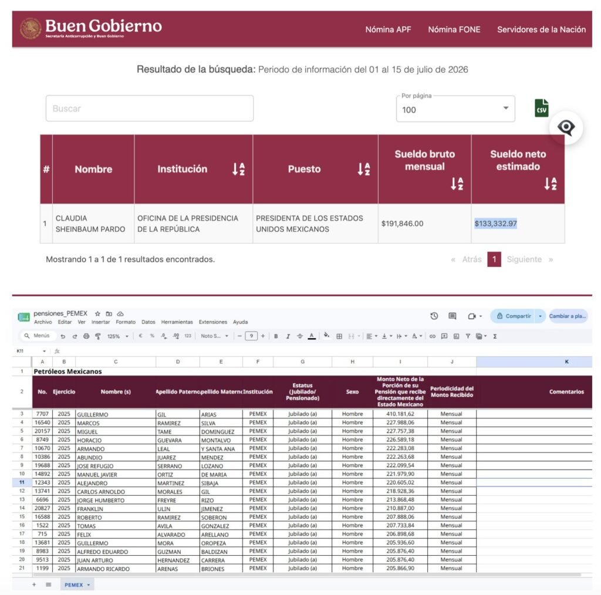This screenshot has height=595, width=601.
Task: Go to Nómina FONE
Action: [x=454, y=29]
